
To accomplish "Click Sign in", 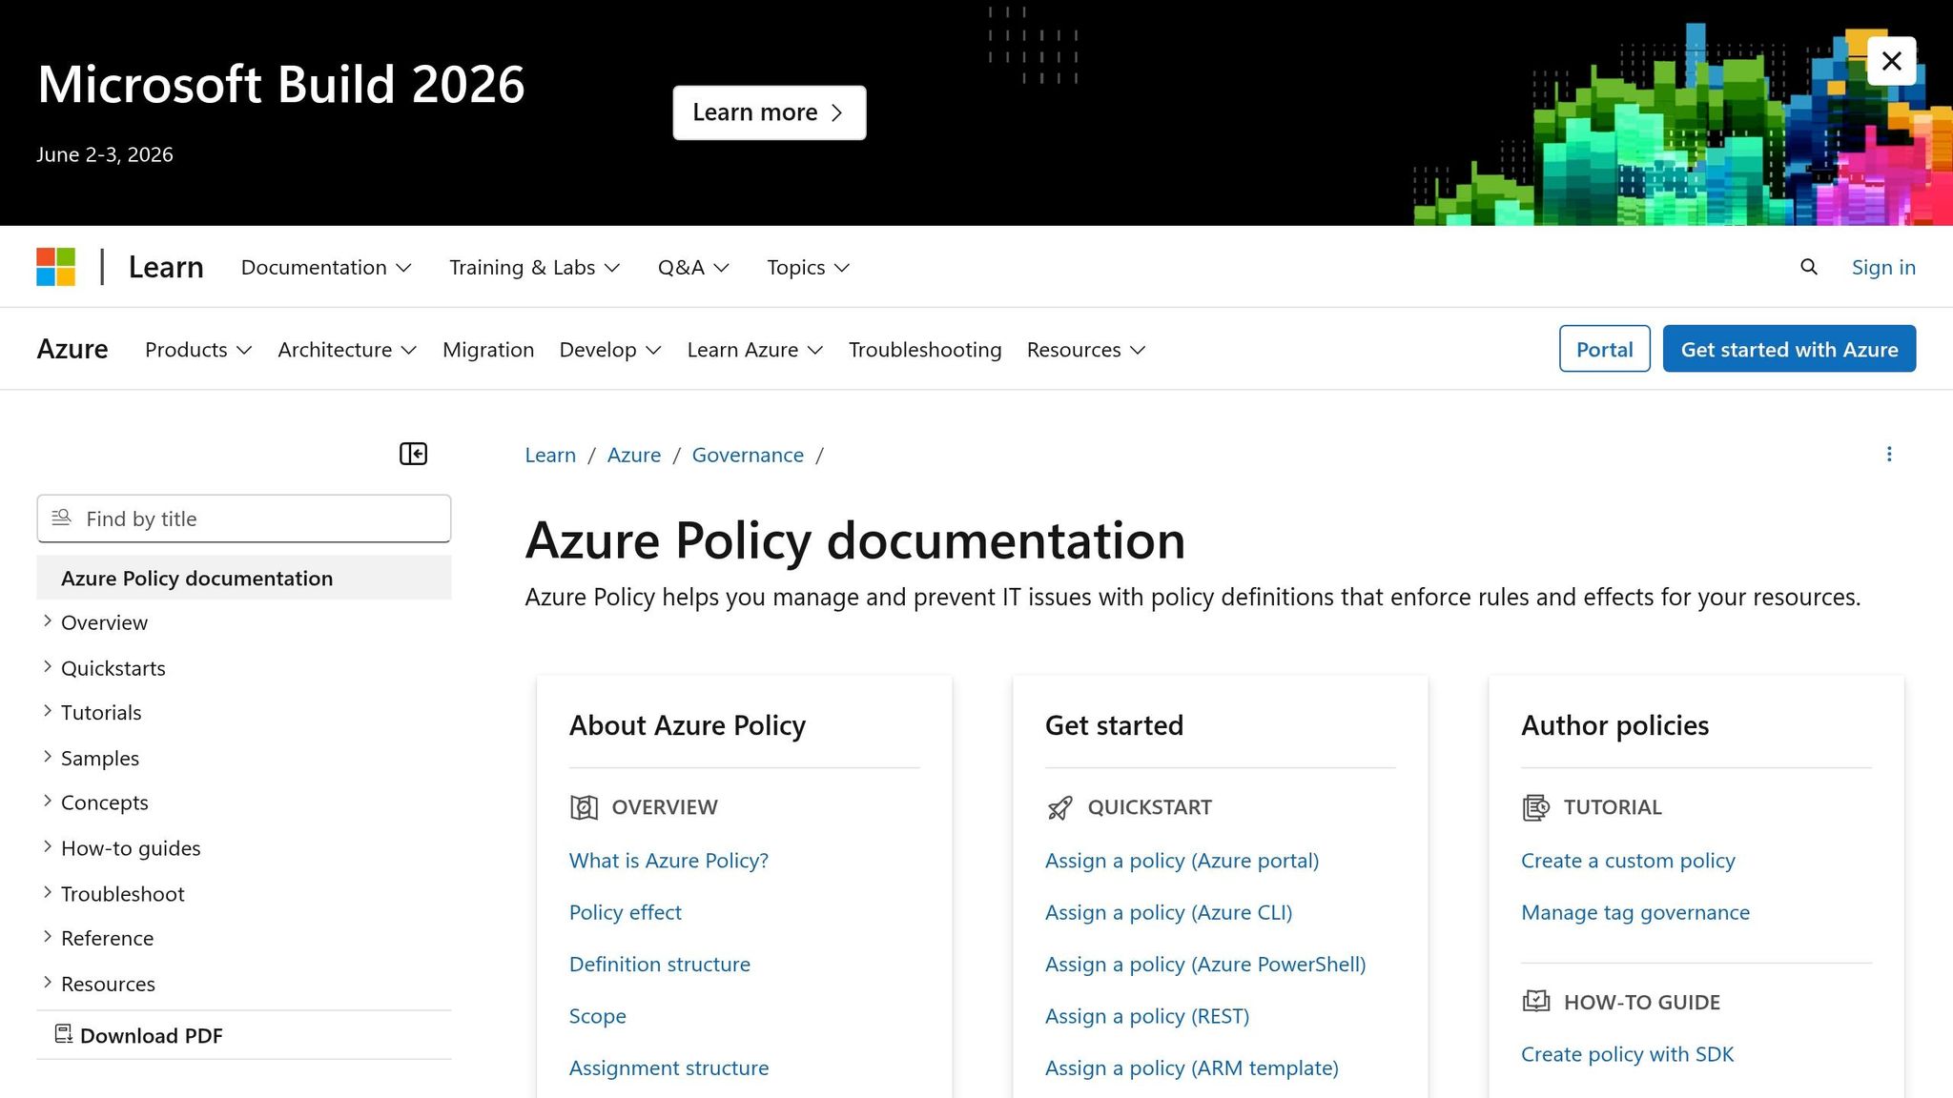I will (1883, 267).
